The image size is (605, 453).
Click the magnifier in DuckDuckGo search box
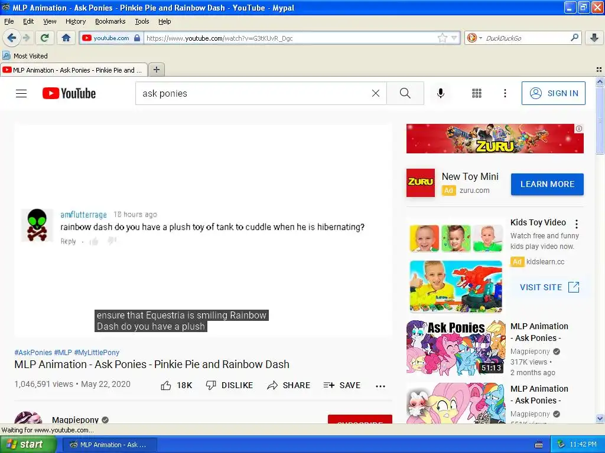[x=574, y=38]
